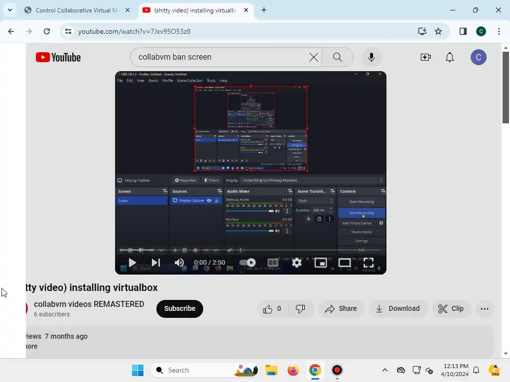Show hidden system tray icons
Screen dimensions: 510x382
[x=385, y=370]
